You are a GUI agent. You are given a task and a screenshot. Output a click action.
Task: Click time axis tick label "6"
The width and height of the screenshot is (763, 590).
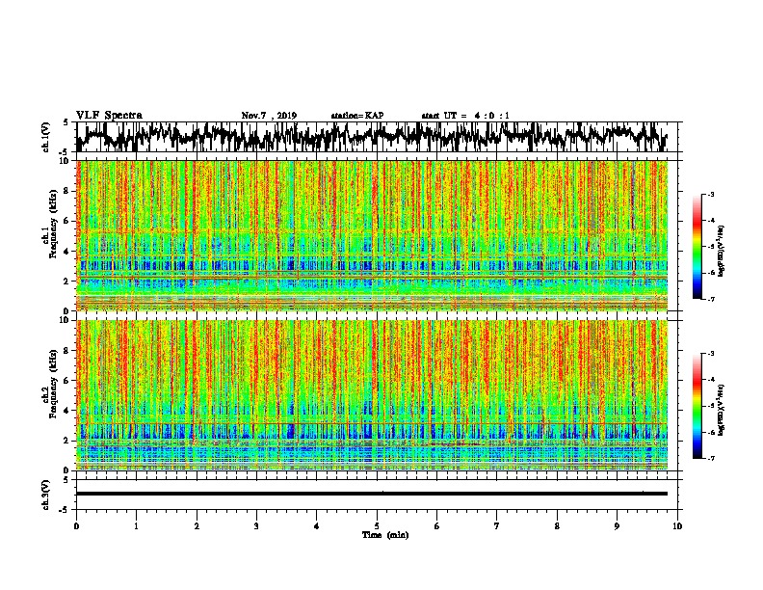(437, 526)
